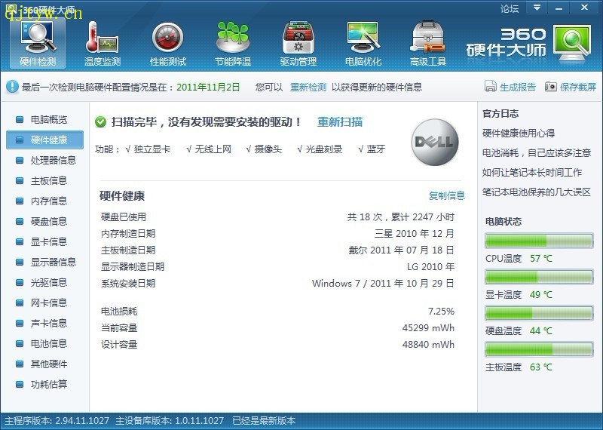Open 节能降温 energy saving cooling

pos(233,43)
